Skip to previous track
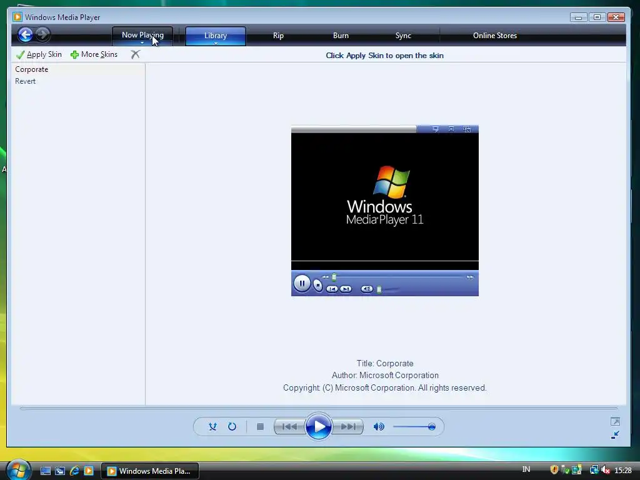Image resolution: width=640 pixels, height=480 pixels. 289,427
